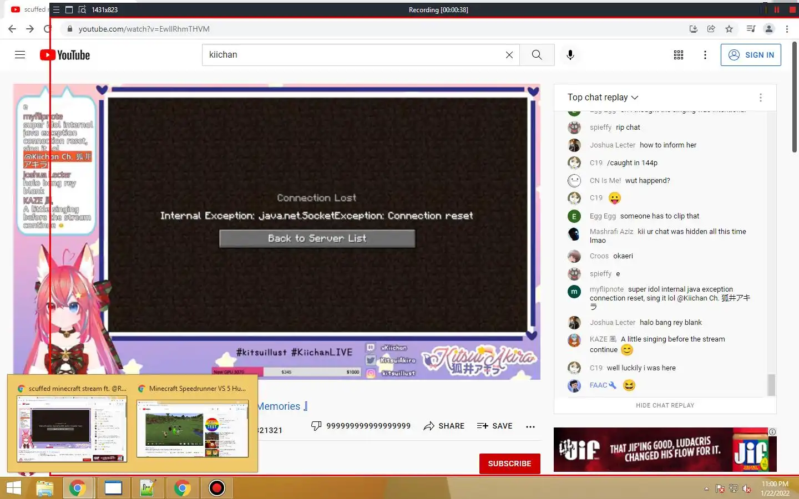
Task: Click the dislike thumbs-down icon
Action: click(x=316, y=426)
